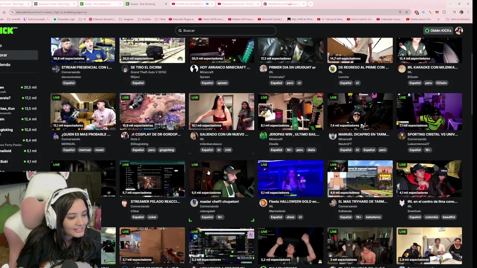Open the Imagenes bookmarks folder
This screenshot has height=268, width=477.
126,19
